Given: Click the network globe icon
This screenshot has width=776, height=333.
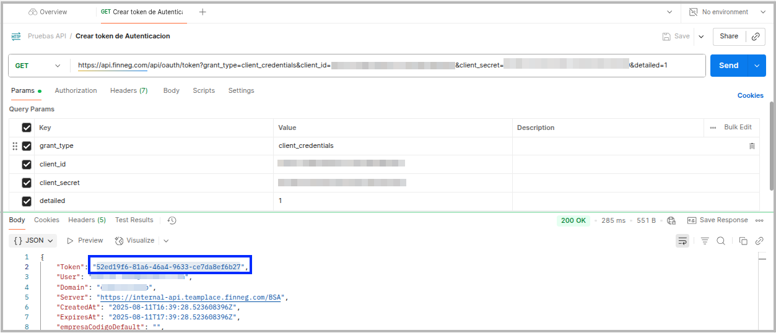Looking at the screenshot, I should click(671, 220).
